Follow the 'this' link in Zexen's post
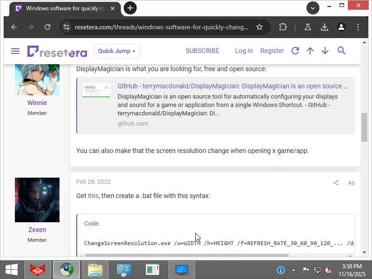Image resolution: width=372 pixels, height=279 pixels. coord(93,196)
